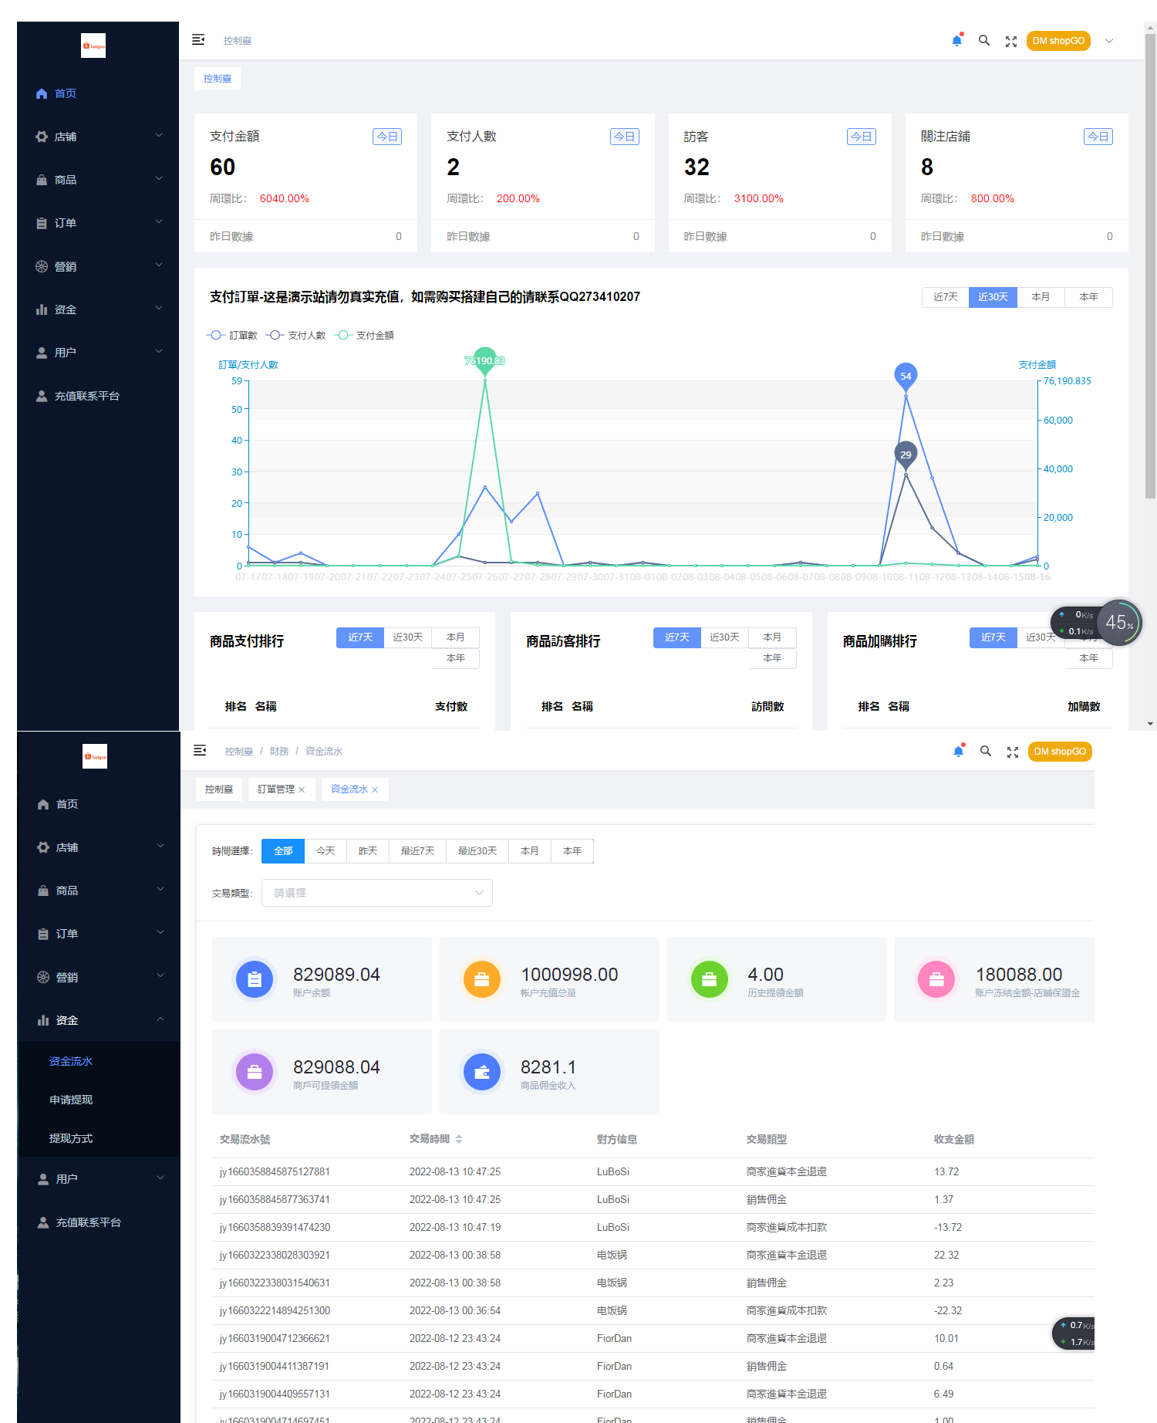Click the sort arrows beside 交易時間 column

click(459, 1139)
